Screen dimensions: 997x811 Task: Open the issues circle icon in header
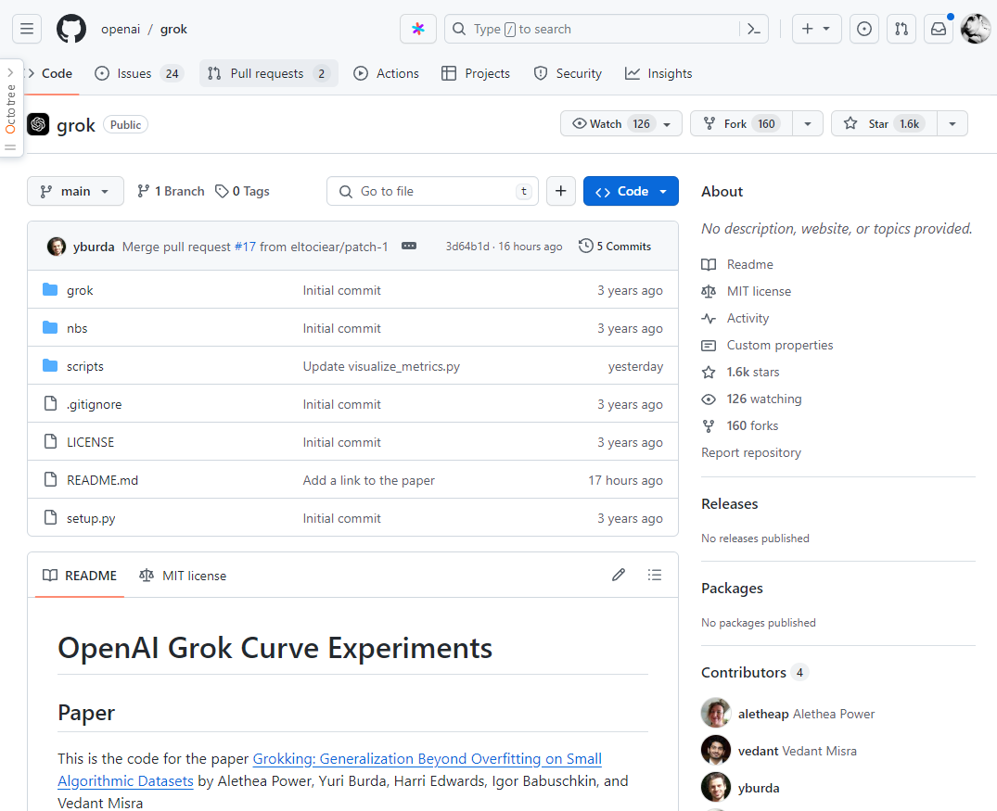(864, 29)
